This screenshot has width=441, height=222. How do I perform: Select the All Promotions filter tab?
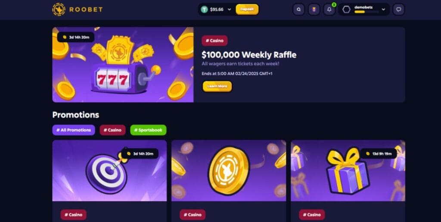[x=74, y=130]
